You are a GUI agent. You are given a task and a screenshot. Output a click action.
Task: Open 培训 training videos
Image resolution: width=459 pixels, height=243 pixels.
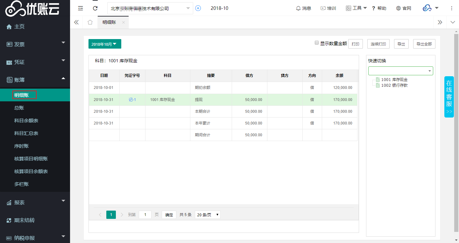tap(328, 8)
